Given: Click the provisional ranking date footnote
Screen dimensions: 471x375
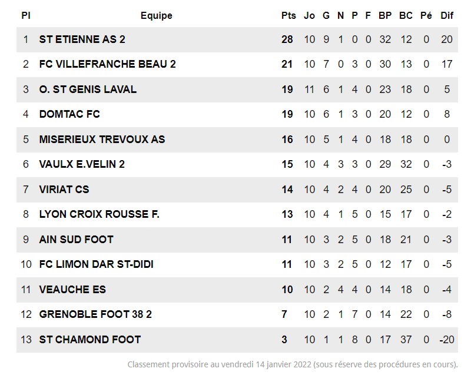Looking at the screenshot, I should pos(293,364).
